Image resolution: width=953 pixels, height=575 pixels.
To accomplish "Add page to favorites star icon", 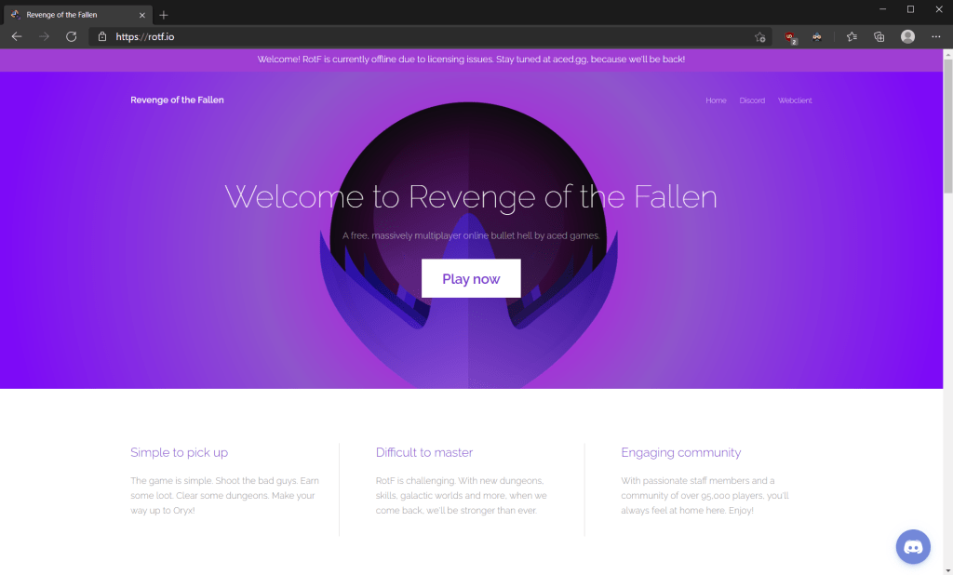I will (x=759, y=37).
